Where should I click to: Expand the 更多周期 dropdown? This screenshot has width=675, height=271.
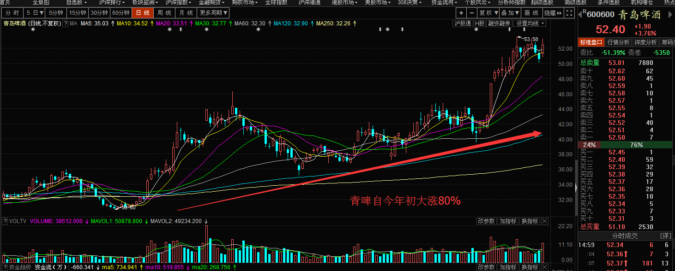214,13
